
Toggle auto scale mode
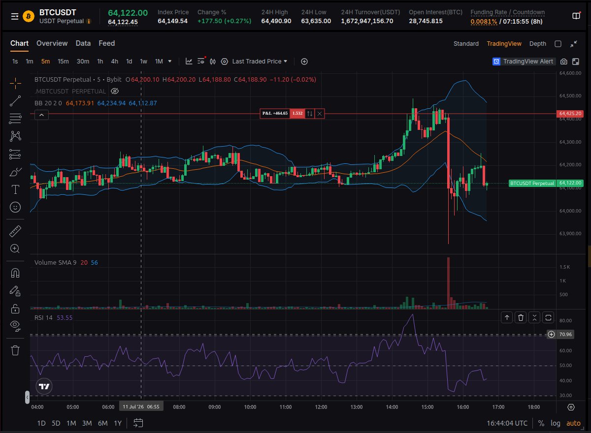573,423
